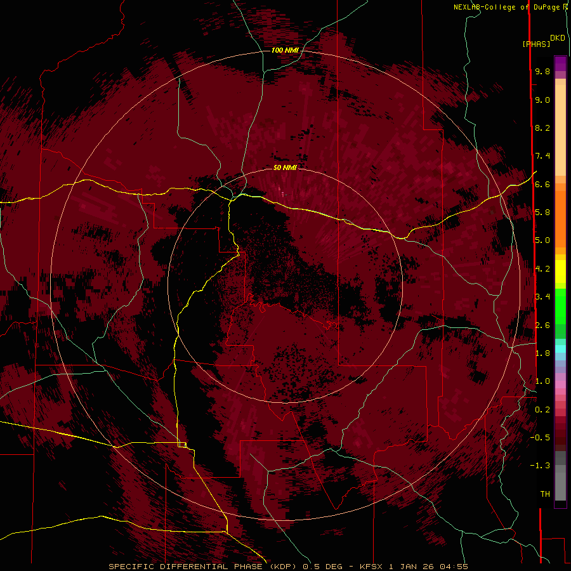Viewport: 571px width, 571px height.
Task: Click the -0.5 colorbar value
Action: pyautogui.click(x=540, y=438)
